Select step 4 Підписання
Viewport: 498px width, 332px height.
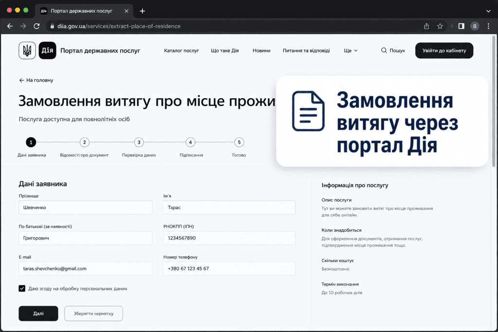tap(190, 142)
